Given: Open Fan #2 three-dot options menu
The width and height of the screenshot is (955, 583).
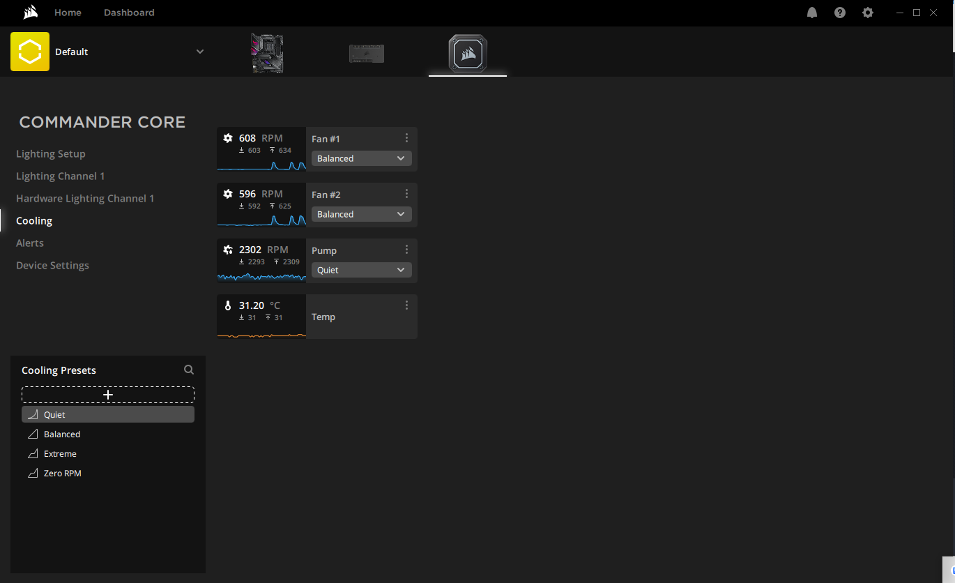Looking at the screenshot, I should pos(406,194).
